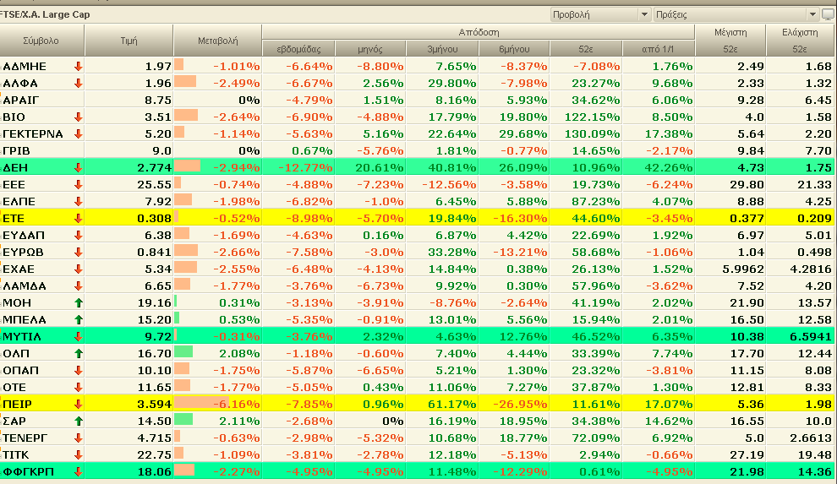837x484 pixels.
Task: Click the ΕΥΡΩΒ 6-month return -13.21%
Action: click(x=519, y=252)
